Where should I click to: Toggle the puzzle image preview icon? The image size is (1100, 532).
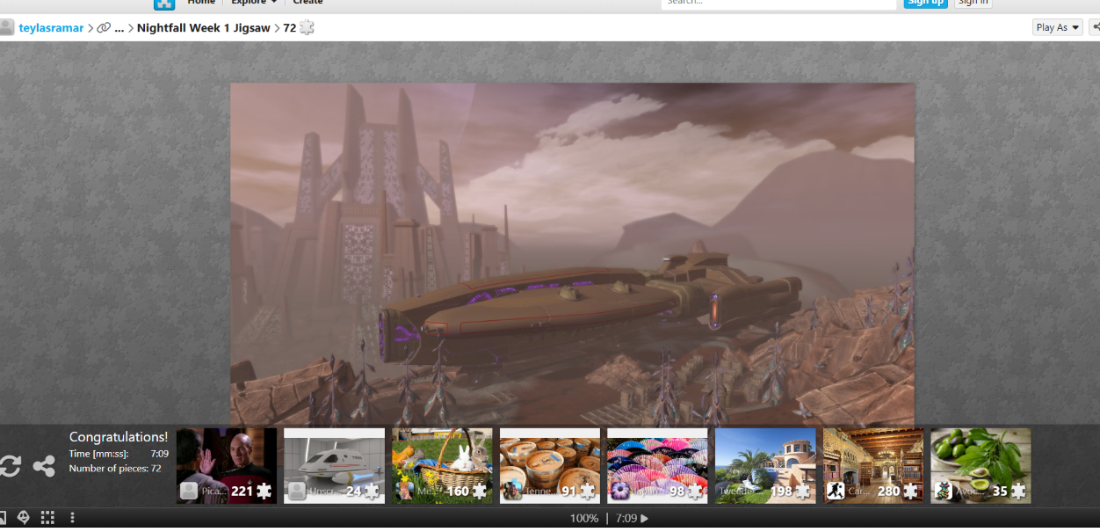(2, 518)
